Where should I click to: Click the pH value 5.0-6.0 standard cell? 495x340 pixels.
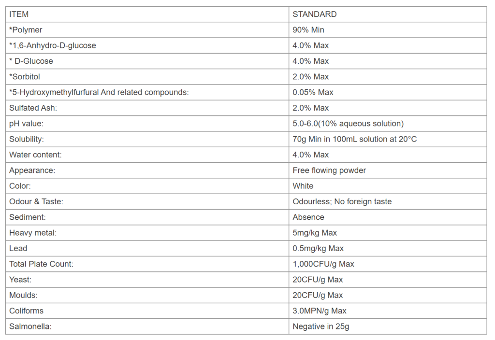388,124
